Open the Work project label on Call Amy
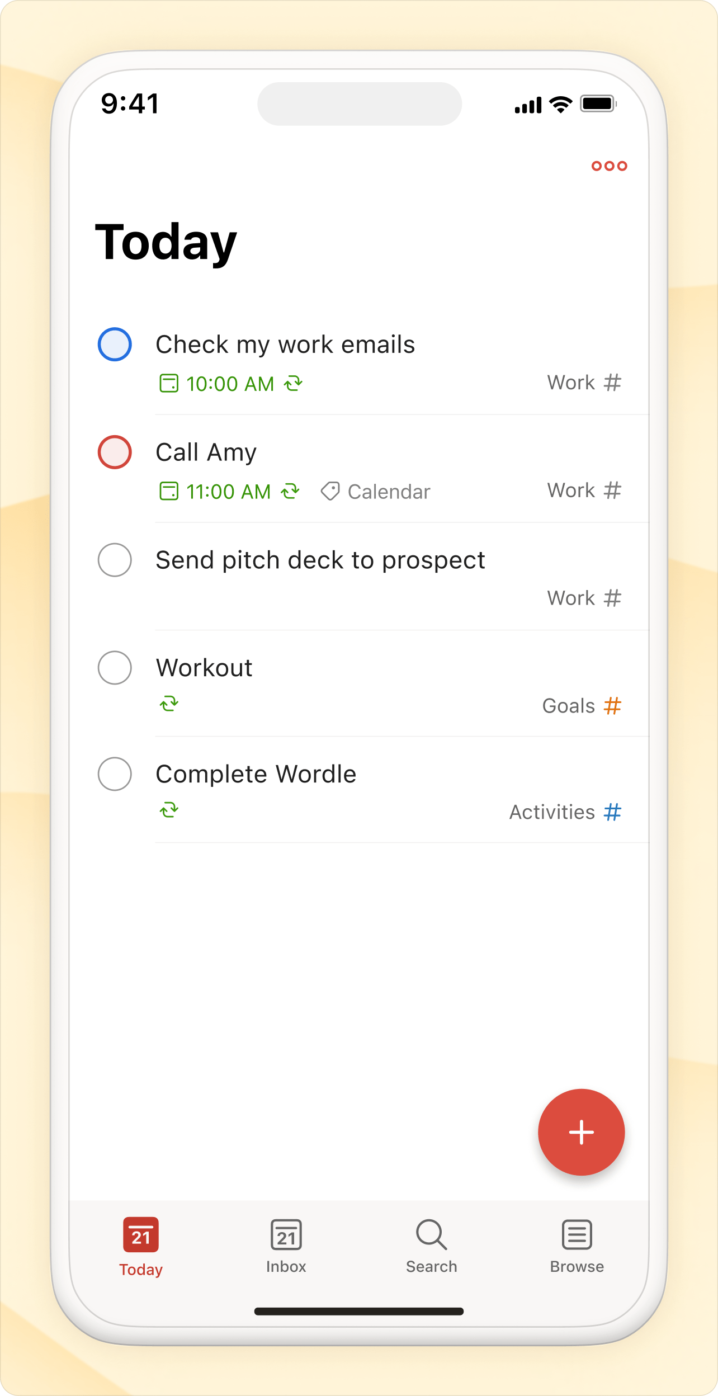 [x=571, y=491]
